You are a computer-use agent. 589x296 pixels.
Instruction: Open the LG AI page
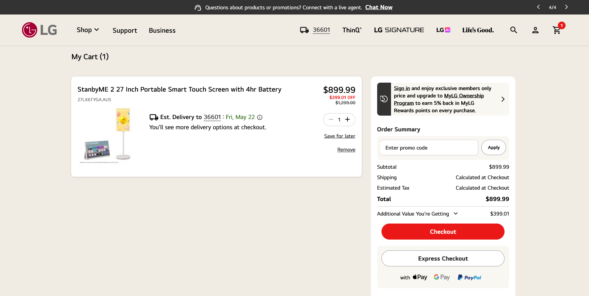[443, 30]
